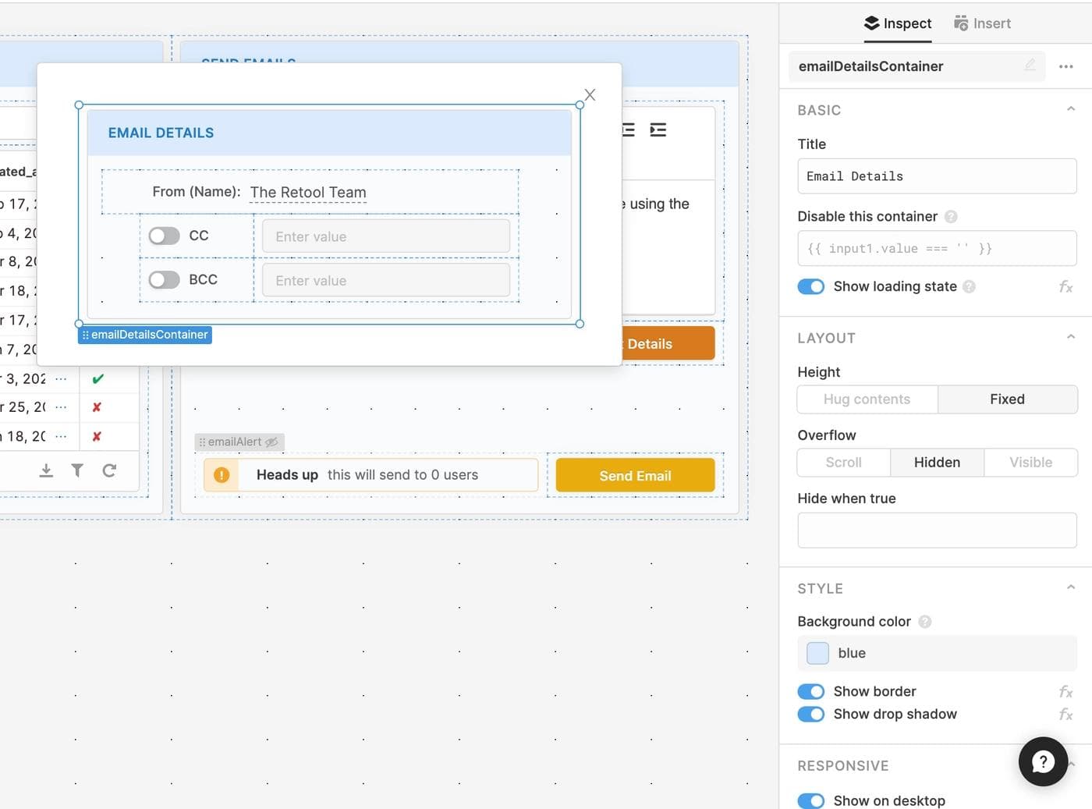
Task: Click the filter icon below the table
Action: [x=77, y=470]
